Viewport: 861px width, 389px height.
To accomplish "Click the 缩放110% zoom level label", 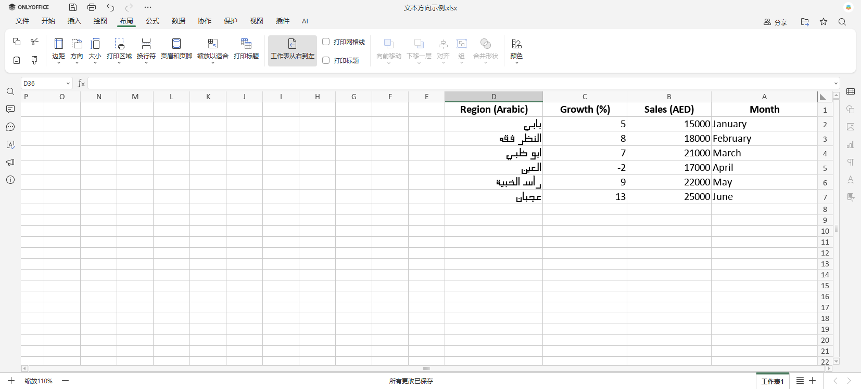I will click(39, 381).
